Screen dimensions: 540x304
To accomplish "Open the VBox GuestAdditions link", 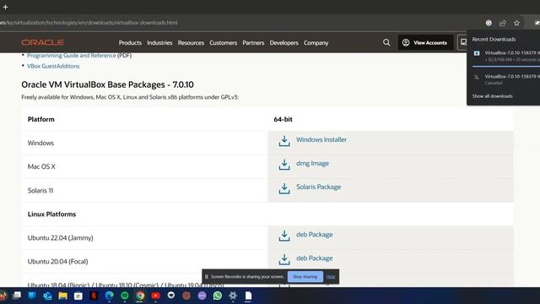I will coord(53,66).
